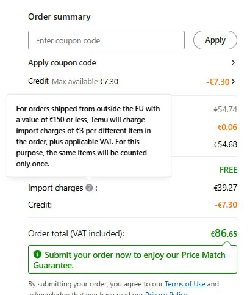This screenshot has height=295, width=250.
Task: Click the Apply button for coupon
Action: [215, 40]
